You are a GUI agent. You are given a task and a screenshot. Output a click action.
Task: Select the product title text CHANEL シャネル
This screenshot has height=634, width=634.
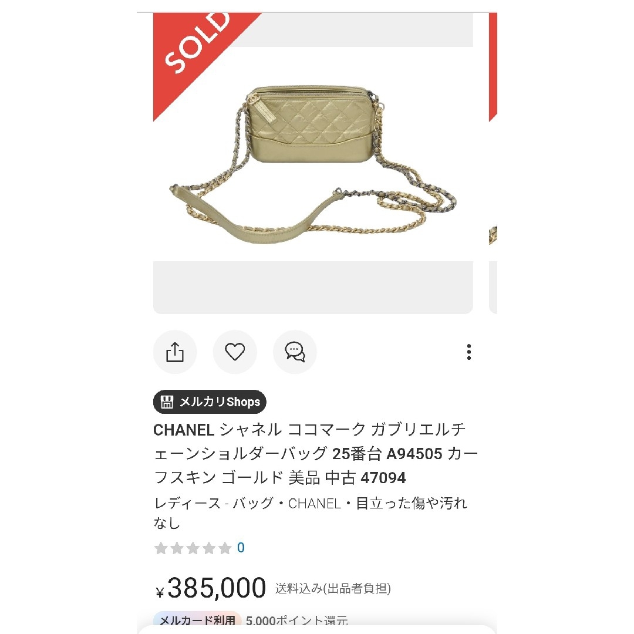pos(218,430)
